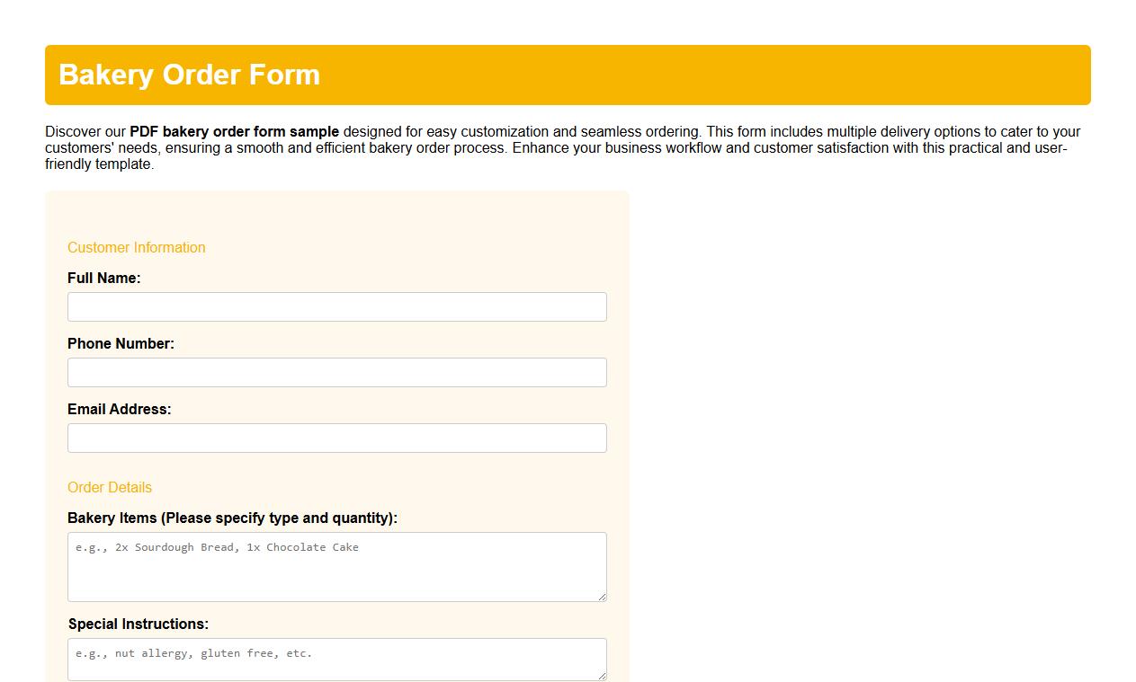Click the nut allergy placeholder text
The image size is (1136, 682).
pos(192,653)
